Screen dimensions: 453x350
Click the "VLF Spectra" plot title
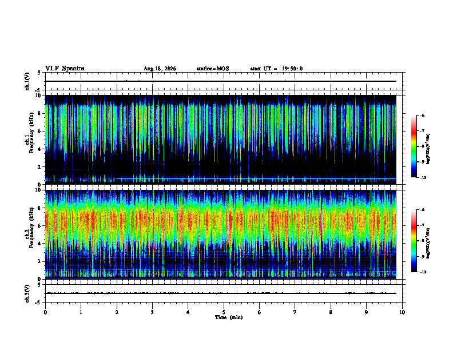pyautogui.click(x=65, y=69)
